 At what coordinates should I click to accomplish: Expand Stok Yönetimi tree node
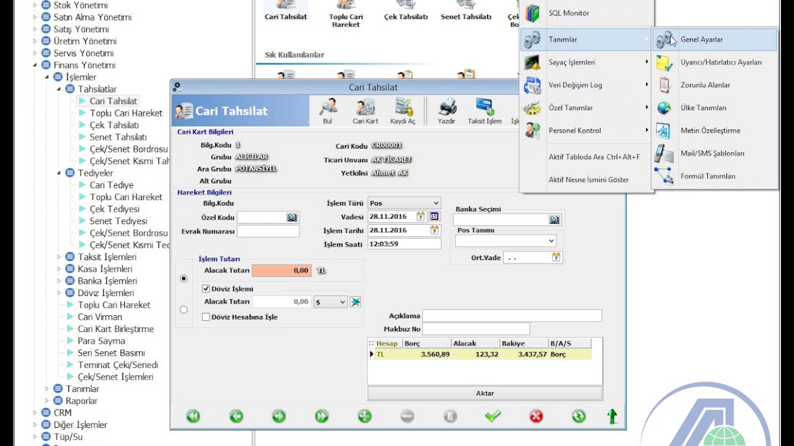click(35, 5)
